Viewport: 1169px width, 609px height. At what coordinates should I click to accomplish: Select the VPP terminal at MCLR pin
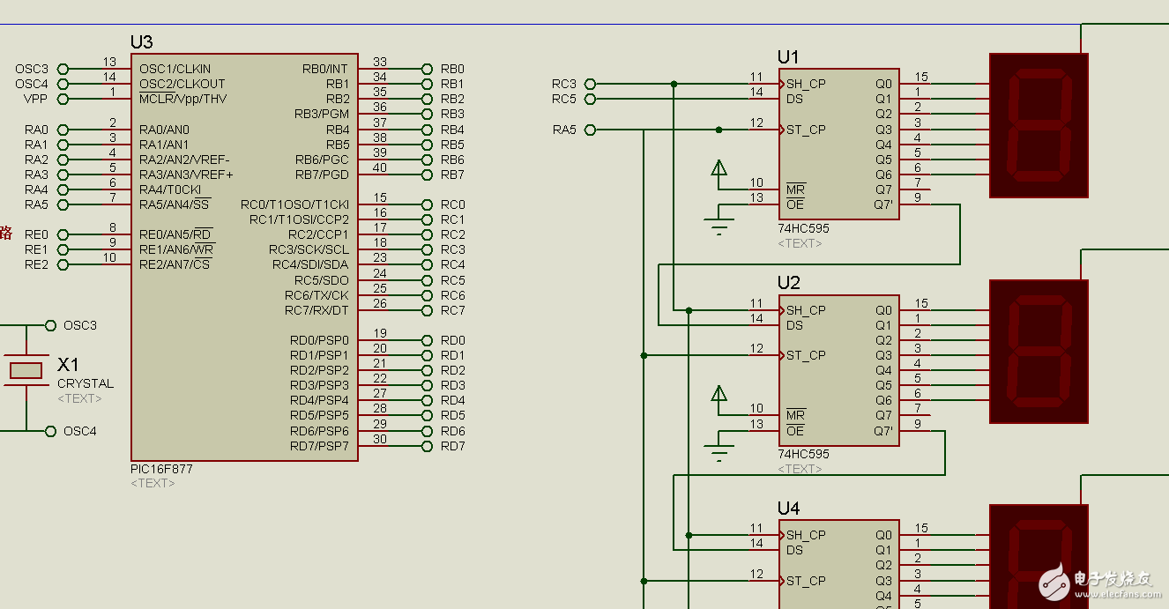(62, 99)
